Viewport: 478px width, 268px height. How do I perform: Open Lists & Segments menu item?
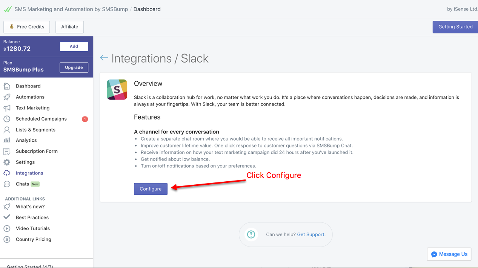[35, 130]
